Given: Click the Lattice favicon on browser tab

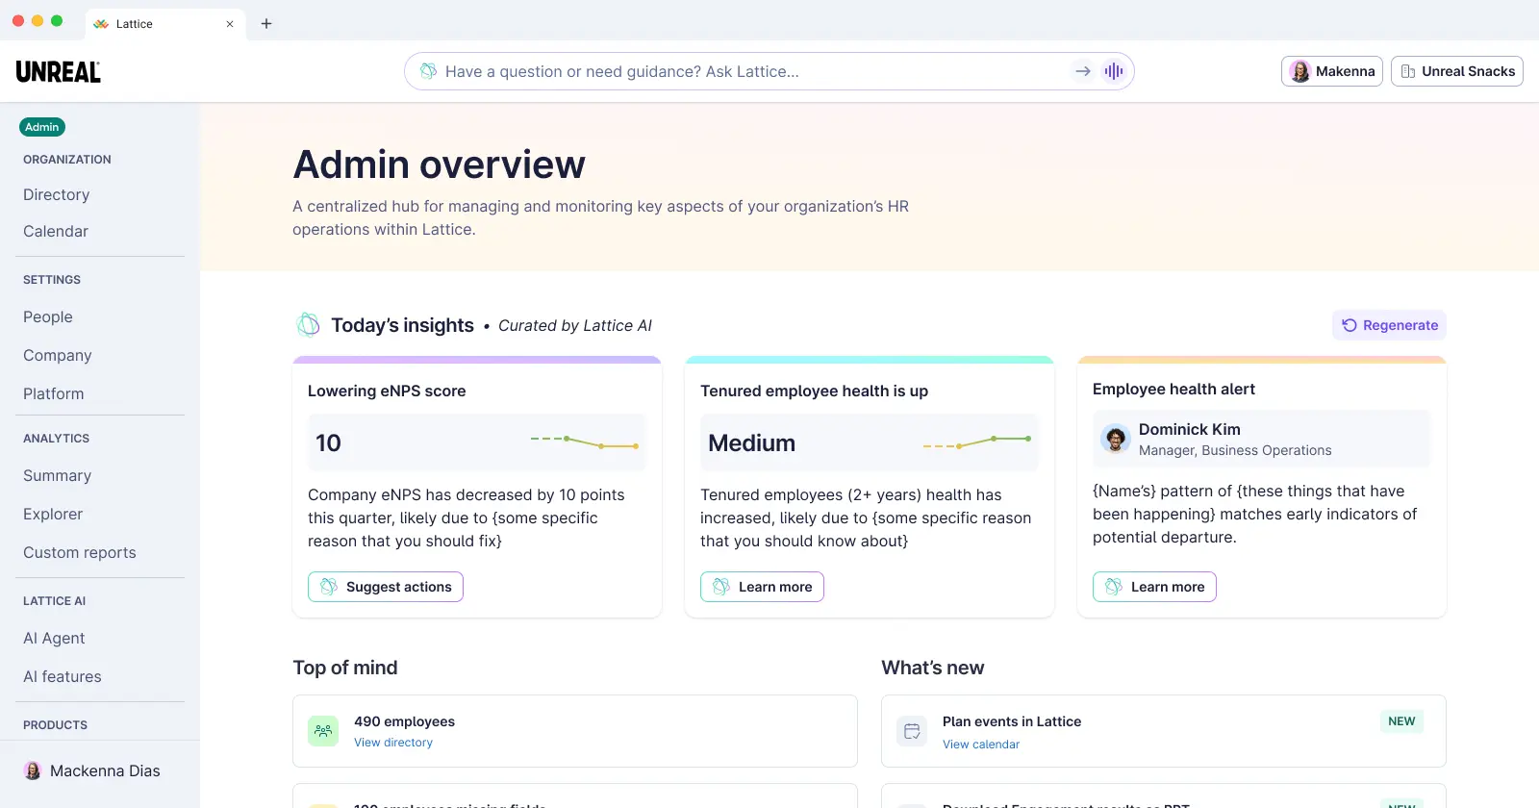Looking at the screenshot, I should tap(101, 24).
